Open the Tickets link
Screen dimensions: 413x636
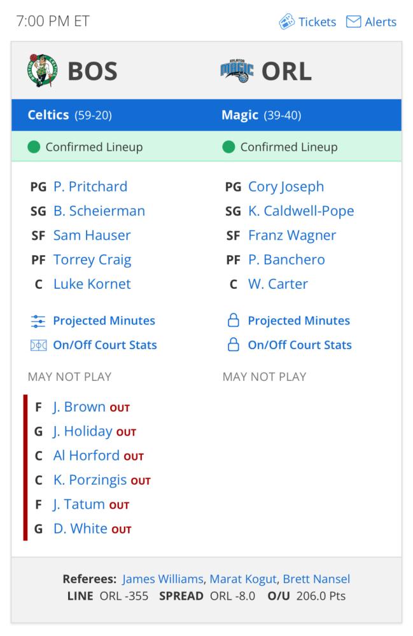[317, 22]
